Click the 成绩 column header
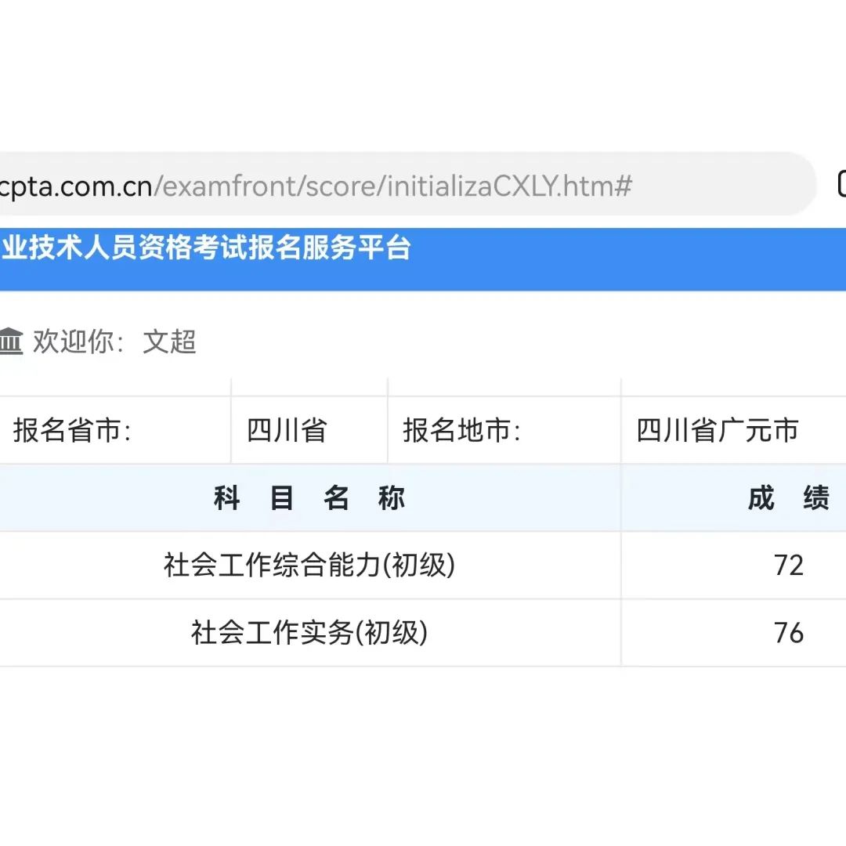 [788, 498]
